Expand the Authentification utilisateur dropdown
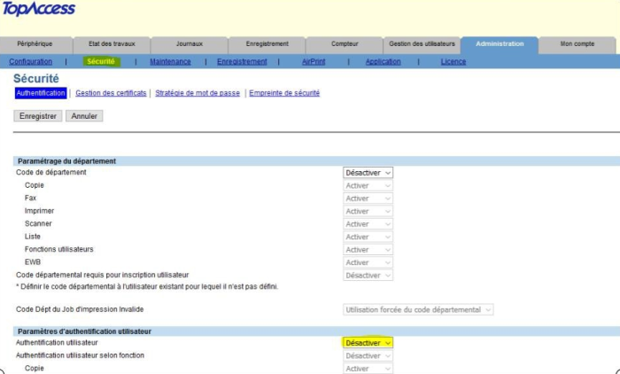This screenshot has height=374, width=620. click(368, 343)
